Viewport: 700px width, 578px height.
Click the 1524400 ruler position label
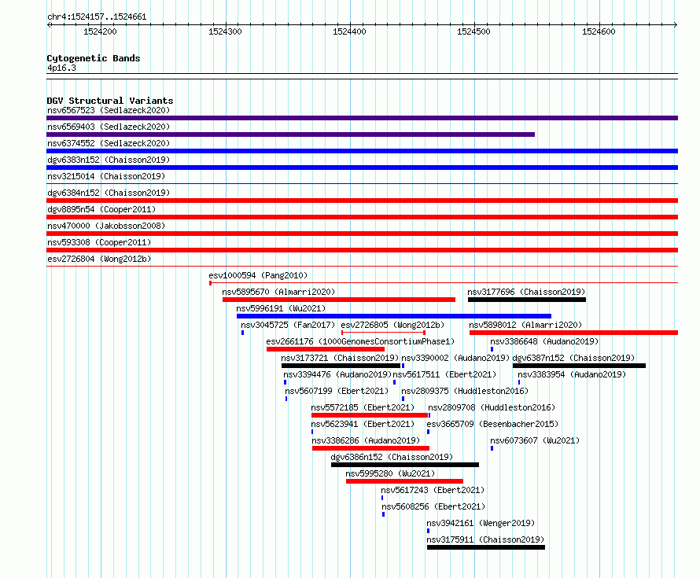pos(349,31)
